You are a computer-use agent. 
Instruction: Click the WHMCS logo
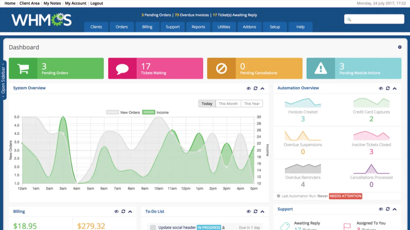click(x=41, y=19)
